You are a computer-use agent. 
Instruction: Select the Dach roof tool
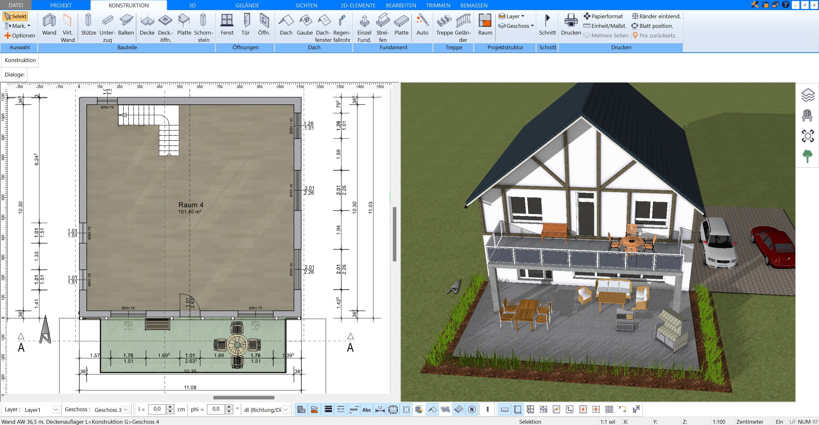click(286, 25)
